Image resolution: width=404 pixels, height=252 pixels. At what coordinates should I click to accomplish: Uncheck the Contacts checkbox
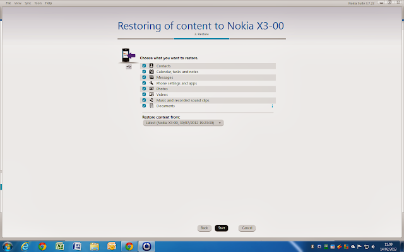coord(144,66)
